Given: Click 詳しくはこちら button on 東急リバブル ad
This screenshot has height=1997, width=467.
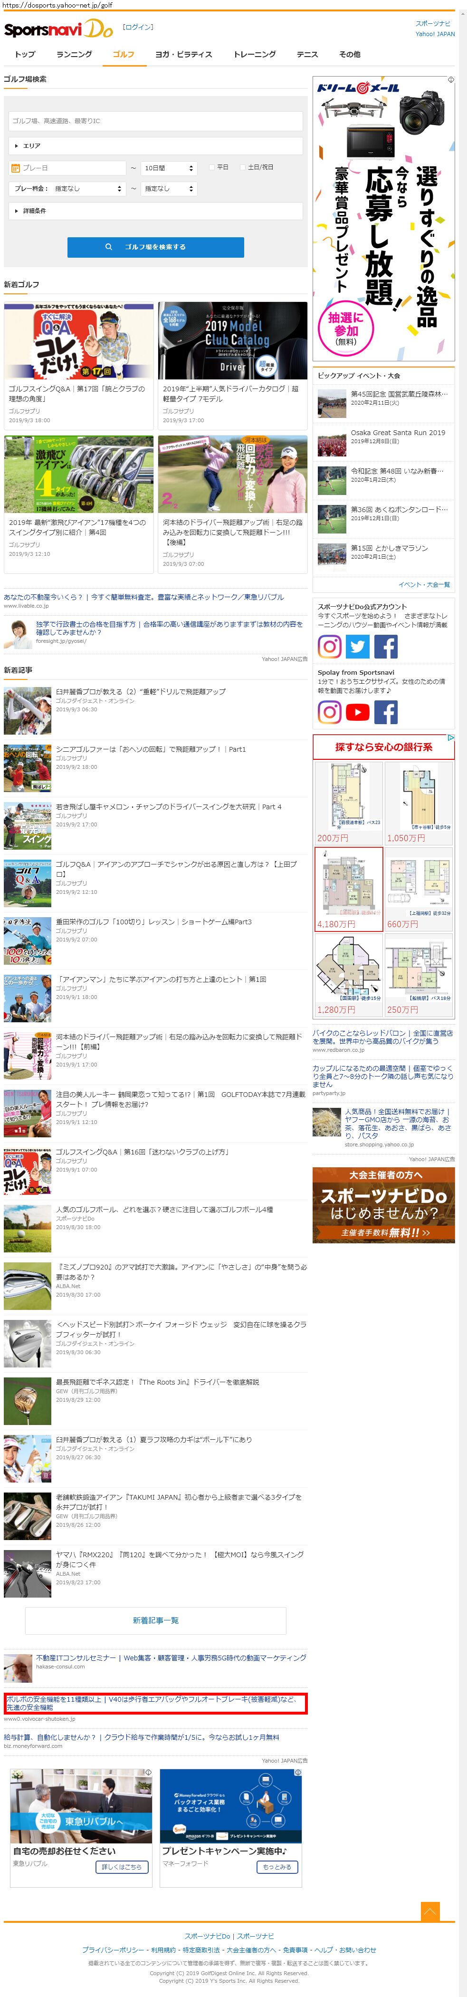Looking at the screenshot, I should pyautogui.click(x=122, y=1868).
